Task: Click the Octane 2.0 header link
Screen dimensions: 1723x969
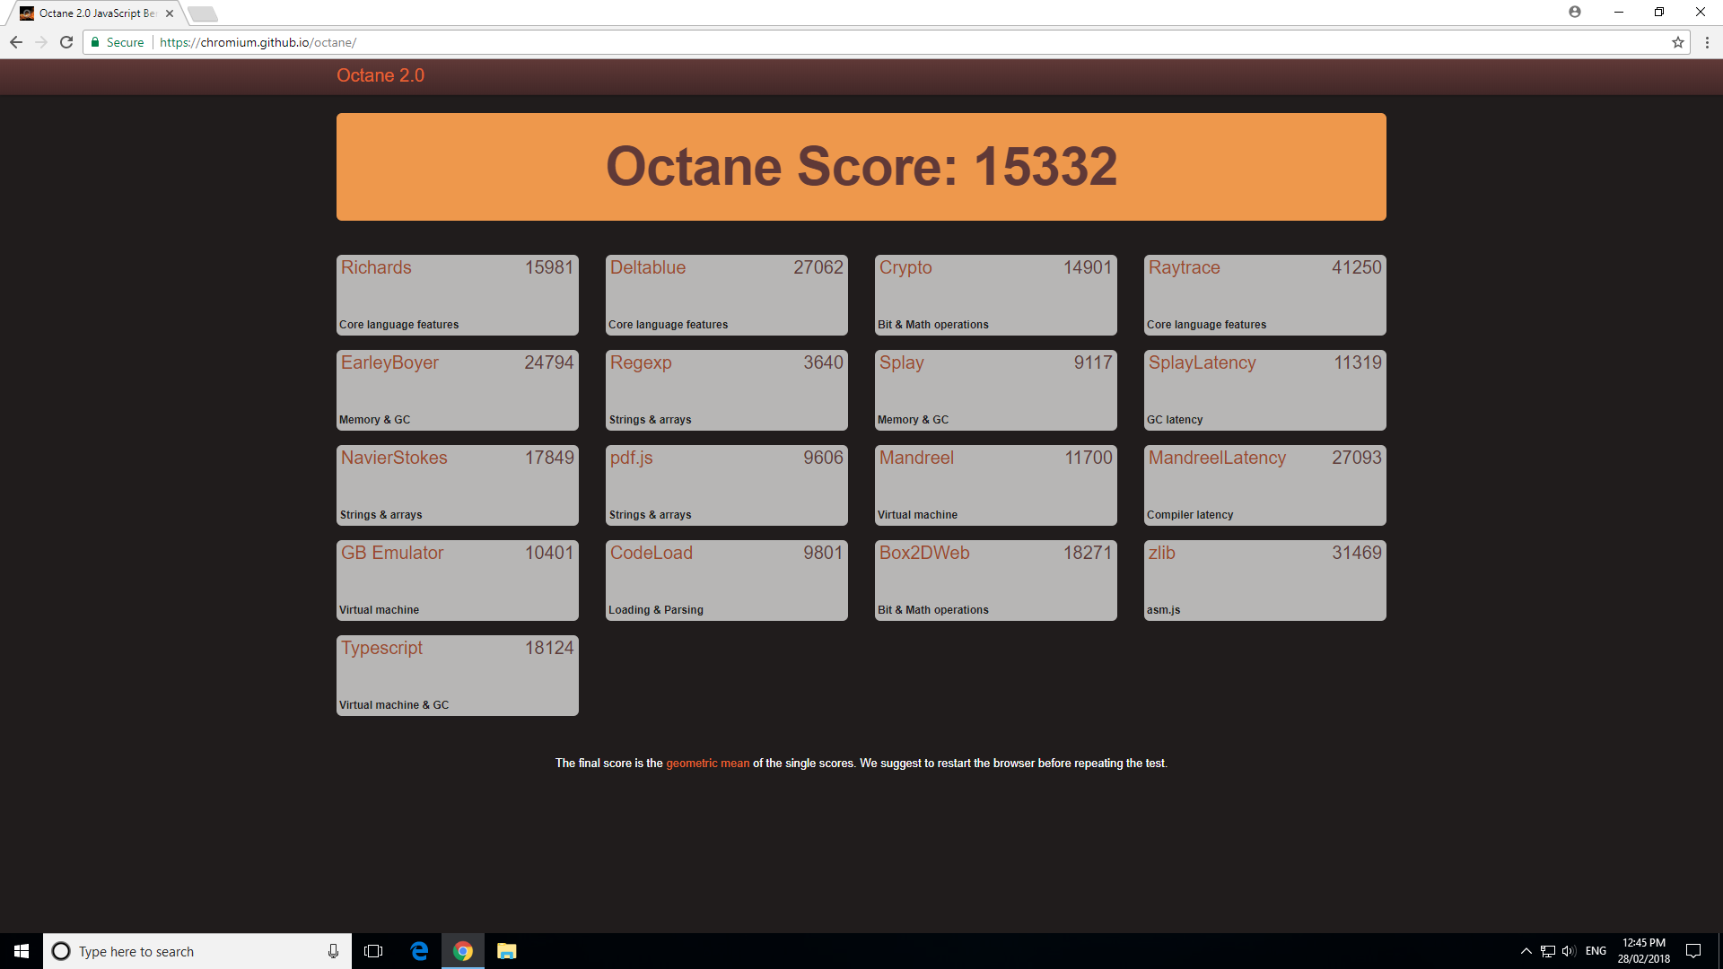Action: click(x=380, y=75)
